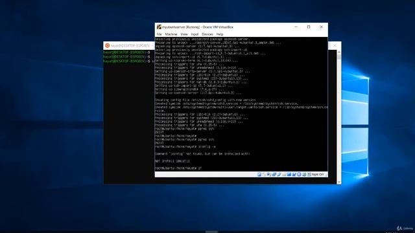Viewport: 415px width, 233px height.
Task: Open the Machine menu in VirtualBox
Action: (x=171, y=34)
